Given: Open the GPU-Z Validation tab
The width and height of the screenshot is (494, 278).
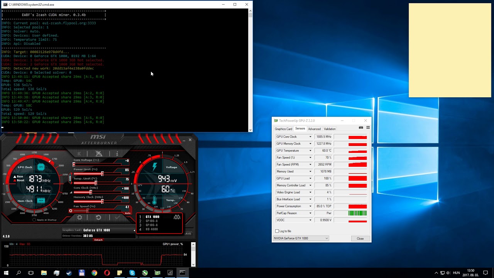Looking at the screenshot, I should [330, 129].
